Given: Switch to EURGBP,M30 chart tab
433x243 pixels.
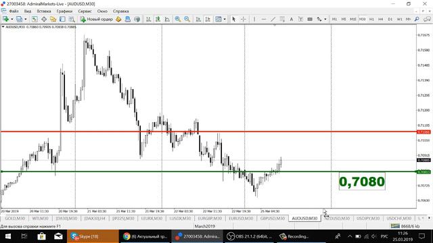Looking at the screenshot, I should (x=210, y=218).
